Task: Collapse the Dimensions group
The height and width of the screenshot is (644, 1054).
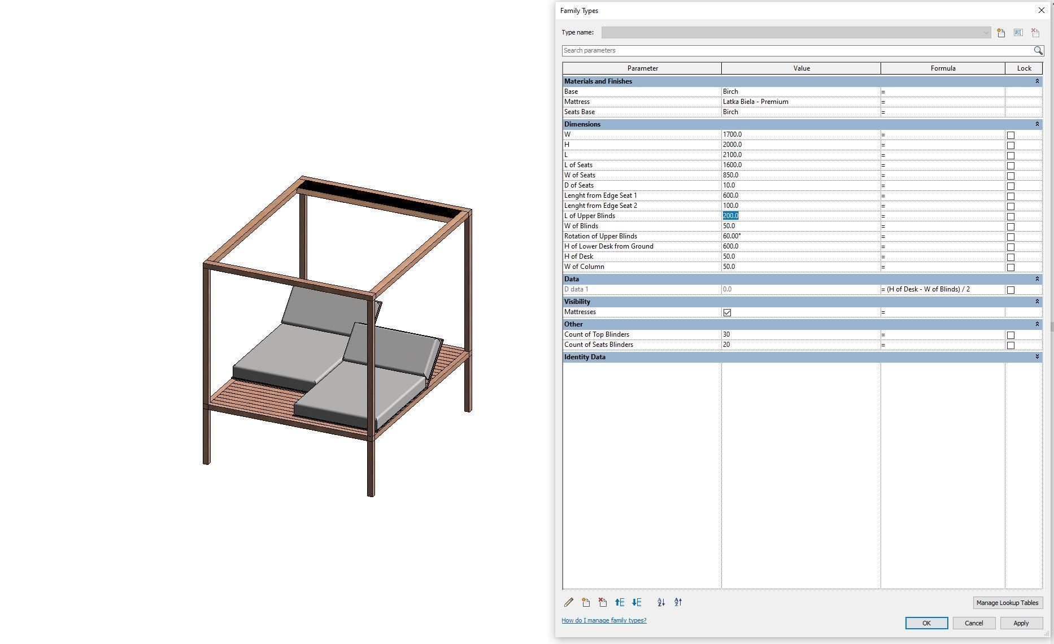Action: [1037, 124]
